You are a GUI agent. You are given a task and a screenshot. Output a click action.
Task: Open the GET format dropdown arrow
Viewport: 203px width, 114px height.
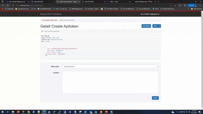pos(160,26)
